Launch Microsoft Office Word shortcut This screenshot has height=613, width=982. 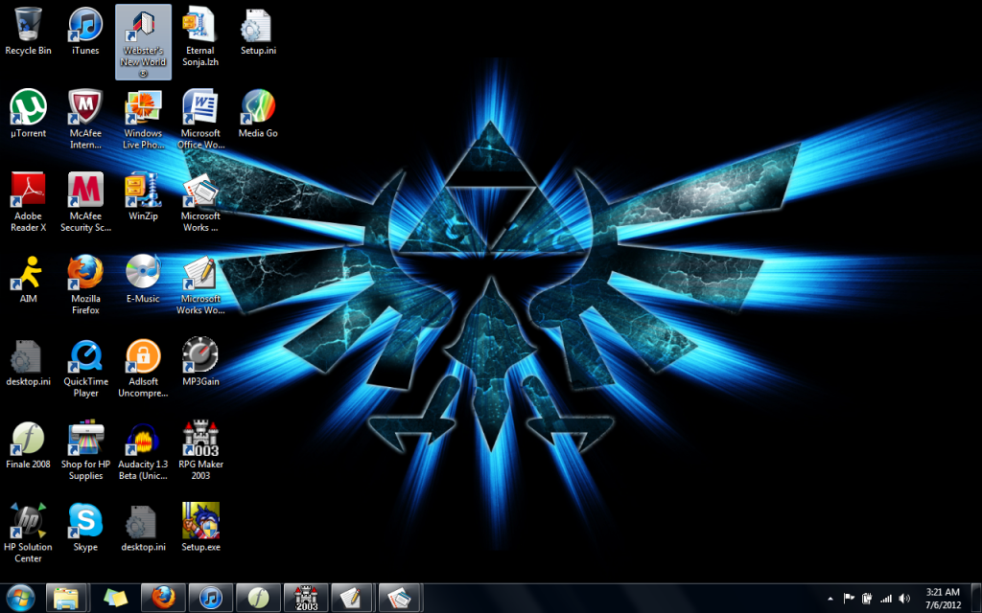coord(200,119)
